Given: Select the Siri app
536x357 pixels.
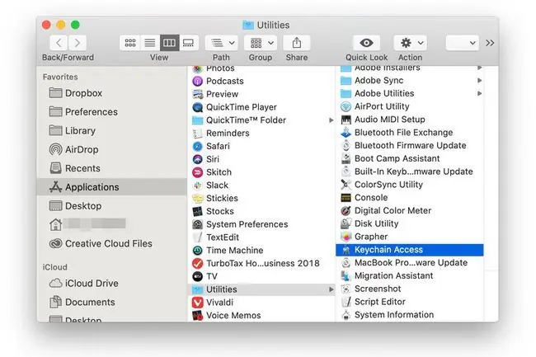Looking at the screenshot, I should (x=261, y=159).
